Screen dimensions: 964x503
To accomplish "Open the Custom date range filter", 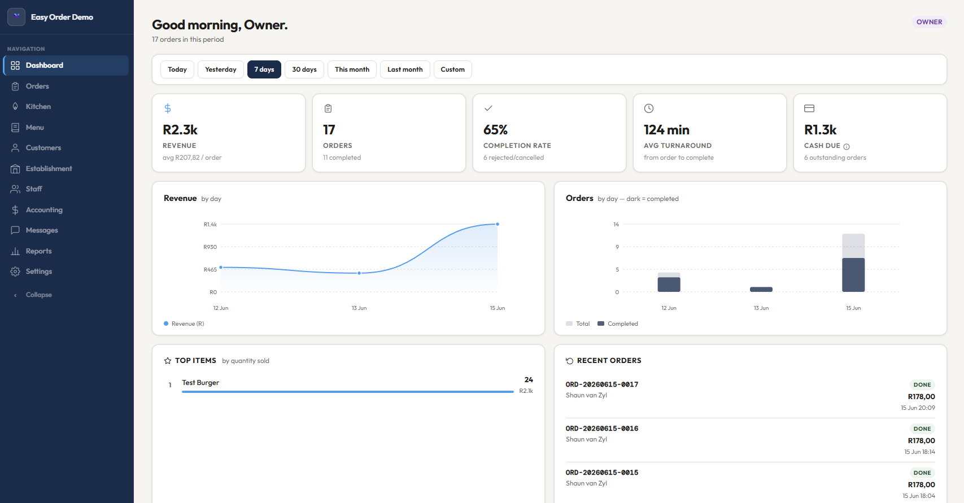I will tap(453, 69).
